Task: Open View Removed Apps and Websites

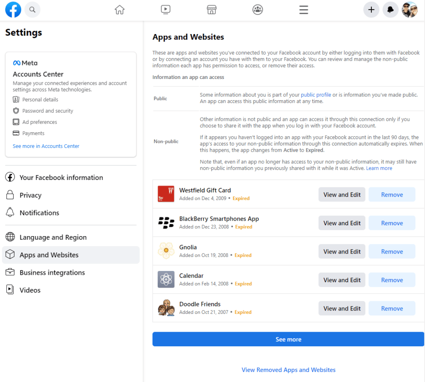Action: 288,370
